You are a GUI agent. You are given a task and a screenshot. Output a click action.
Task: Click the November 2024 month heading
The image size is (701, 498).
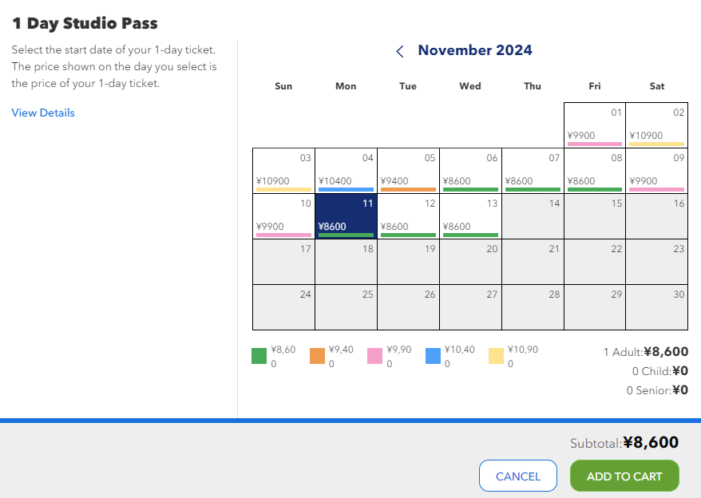[x=475, y=51]
